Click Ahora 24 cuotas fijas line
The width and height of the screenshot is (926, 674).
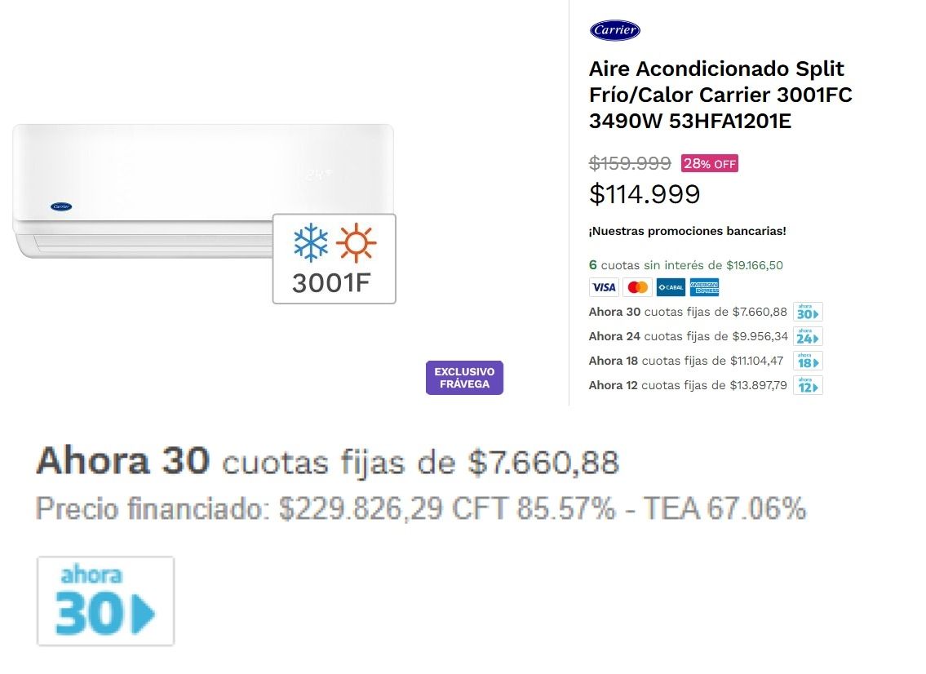pyautogui.click(x=688, y=337)
